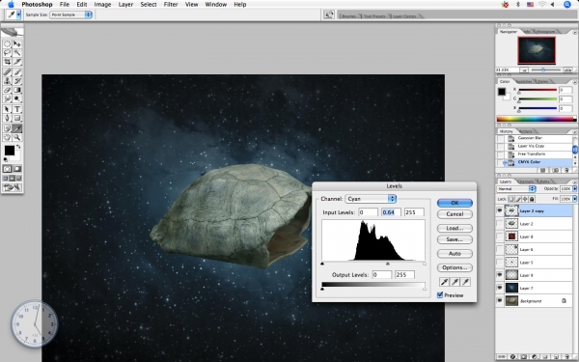Select the Smudge tool
The height and width of the screenshot is (362, 579).
[x=7, y=98]
